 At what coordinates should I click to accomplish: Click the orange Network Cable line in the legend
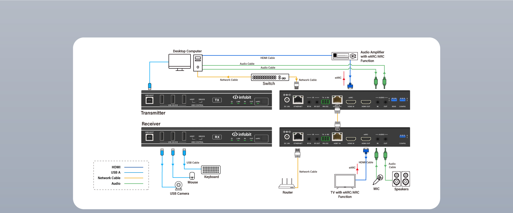pyautogui.click(x=134, y=178)
